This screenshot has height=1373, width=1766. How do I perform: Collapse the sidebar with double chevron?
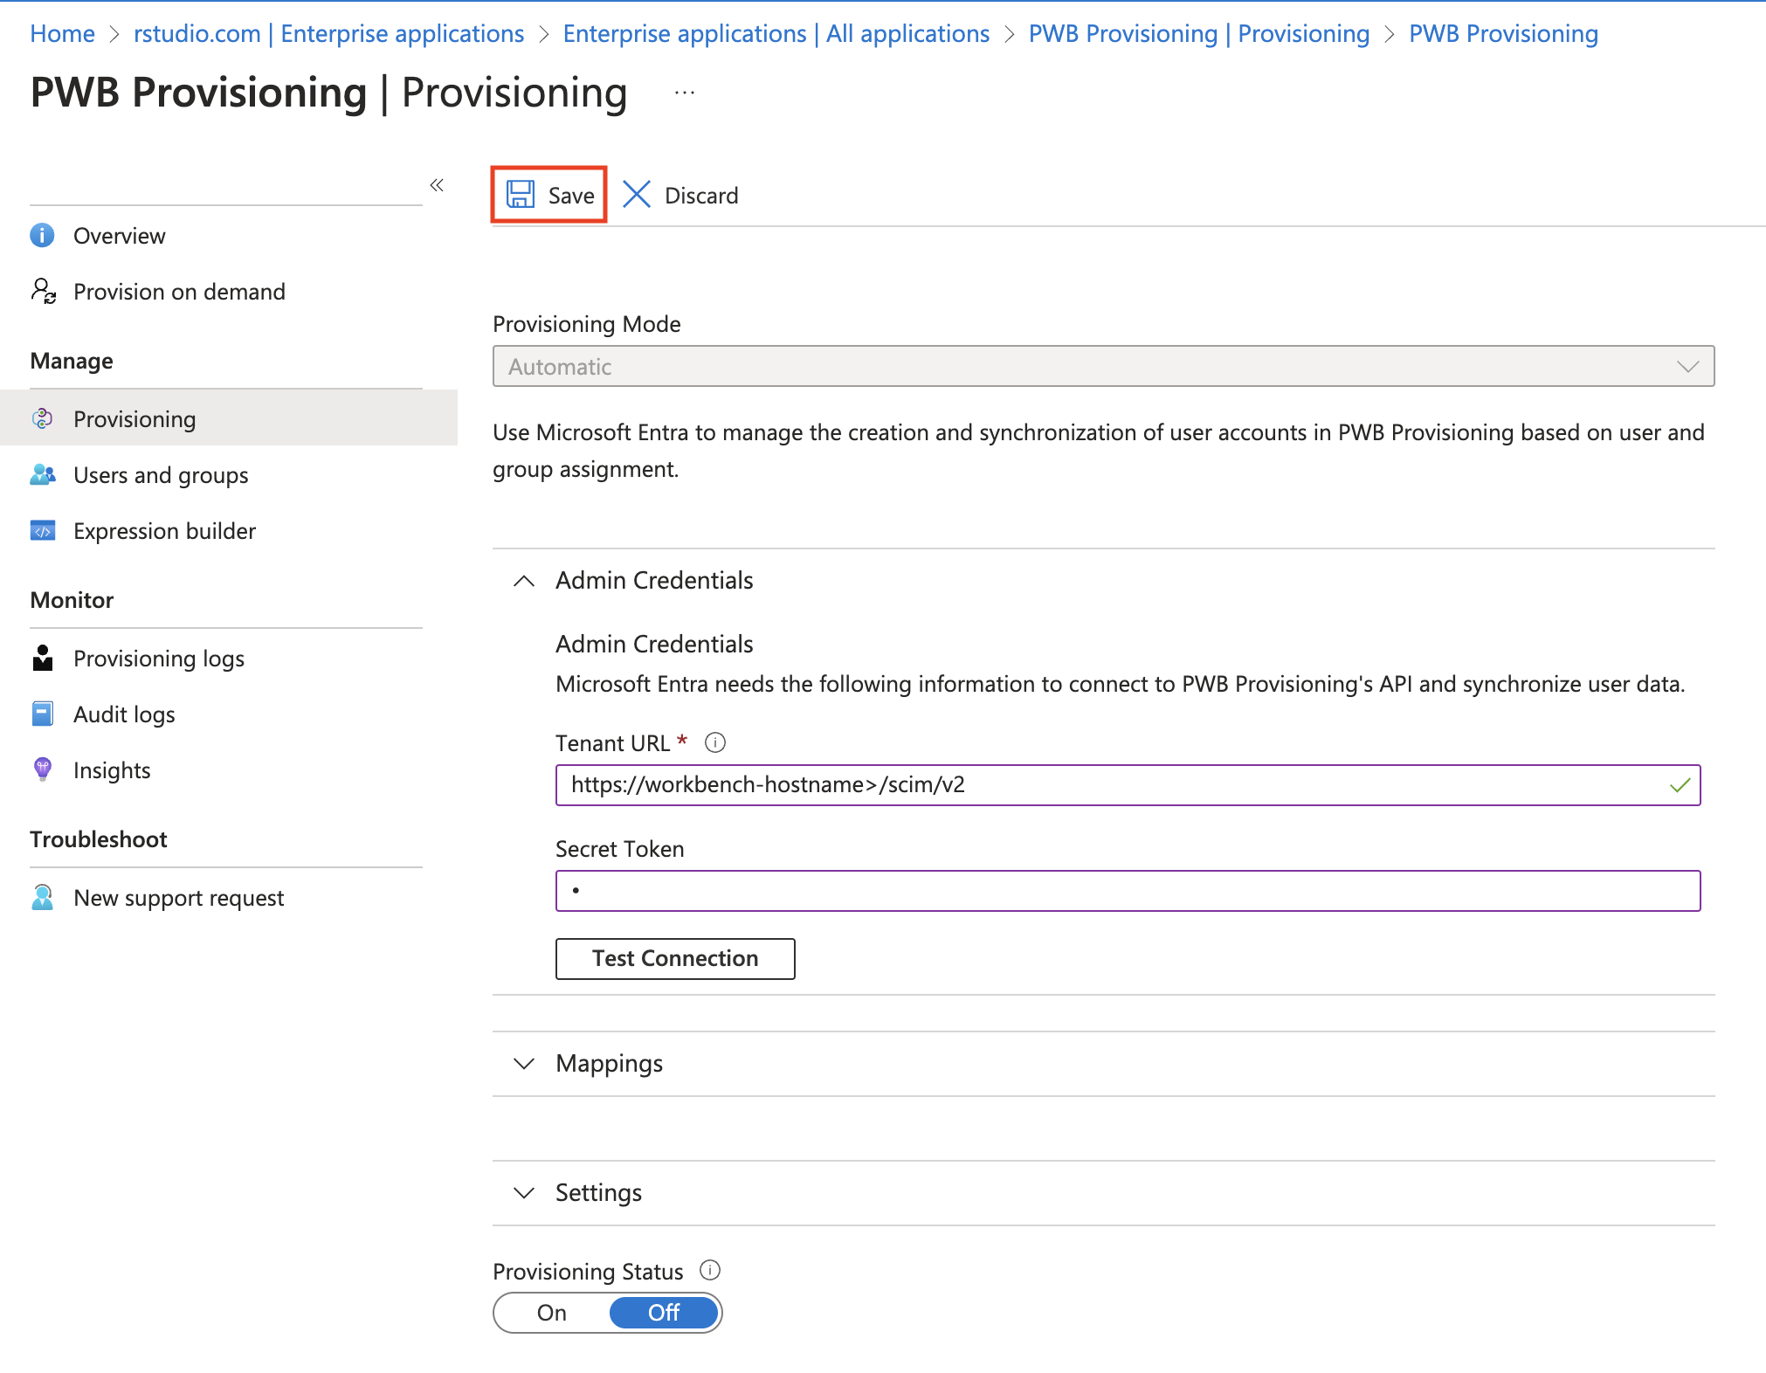coord(437,185)
